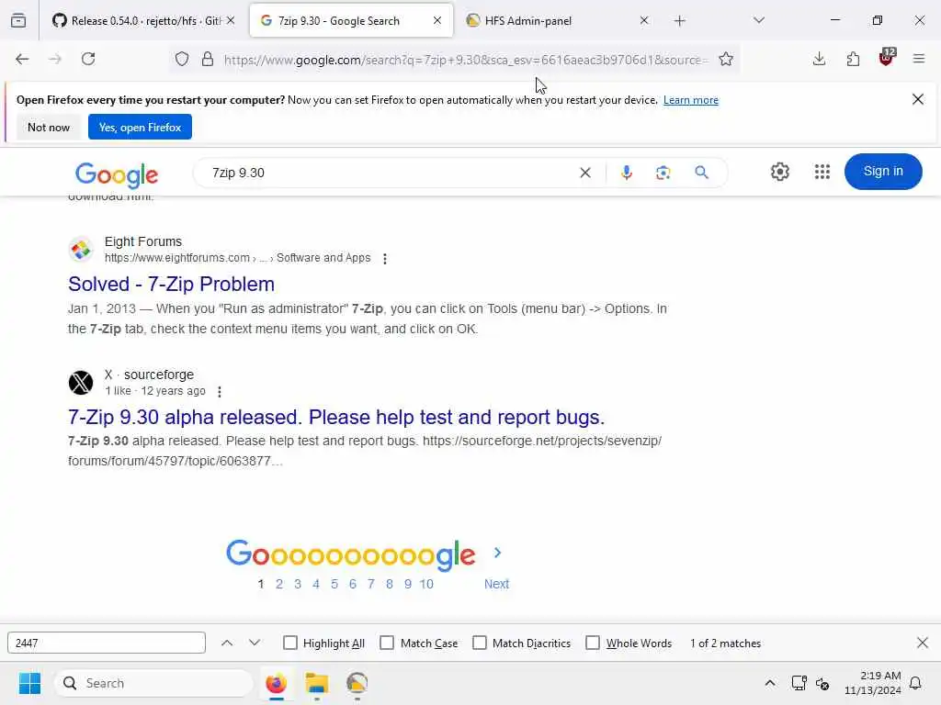Open Firefox application menu
The image size is (941, 705).
[919, 59]
